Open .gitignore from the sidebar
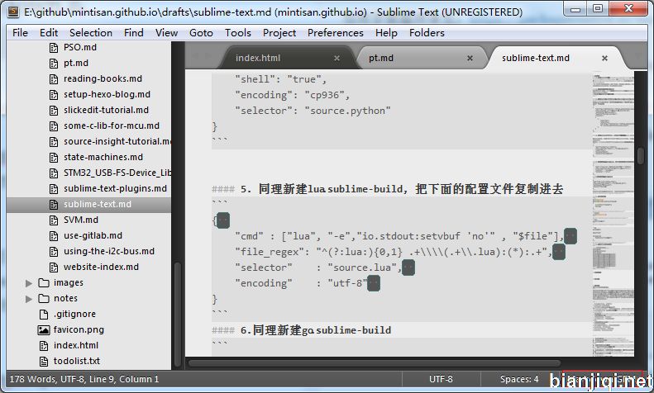The height and width of the screenshot is (393, 654). tap(74, 314)
